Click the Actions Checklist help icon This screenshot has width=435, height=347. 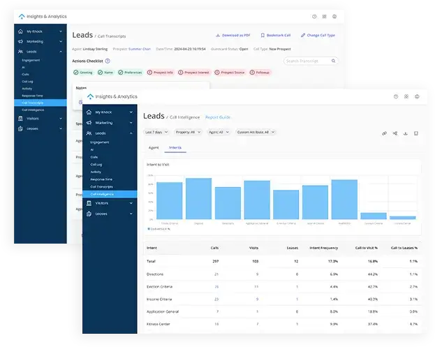click(108, 61)
